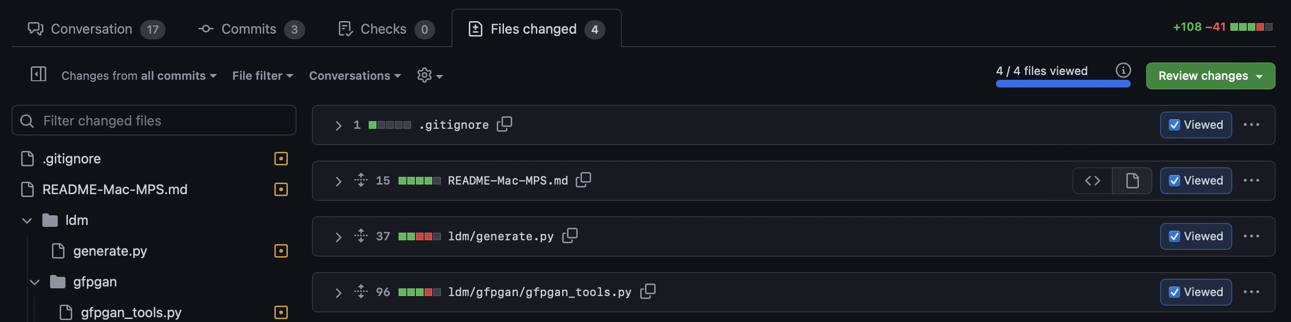This screenshot has height=322, width=1291.
Task: Expand the .gitignore diff
Action: 338,125
